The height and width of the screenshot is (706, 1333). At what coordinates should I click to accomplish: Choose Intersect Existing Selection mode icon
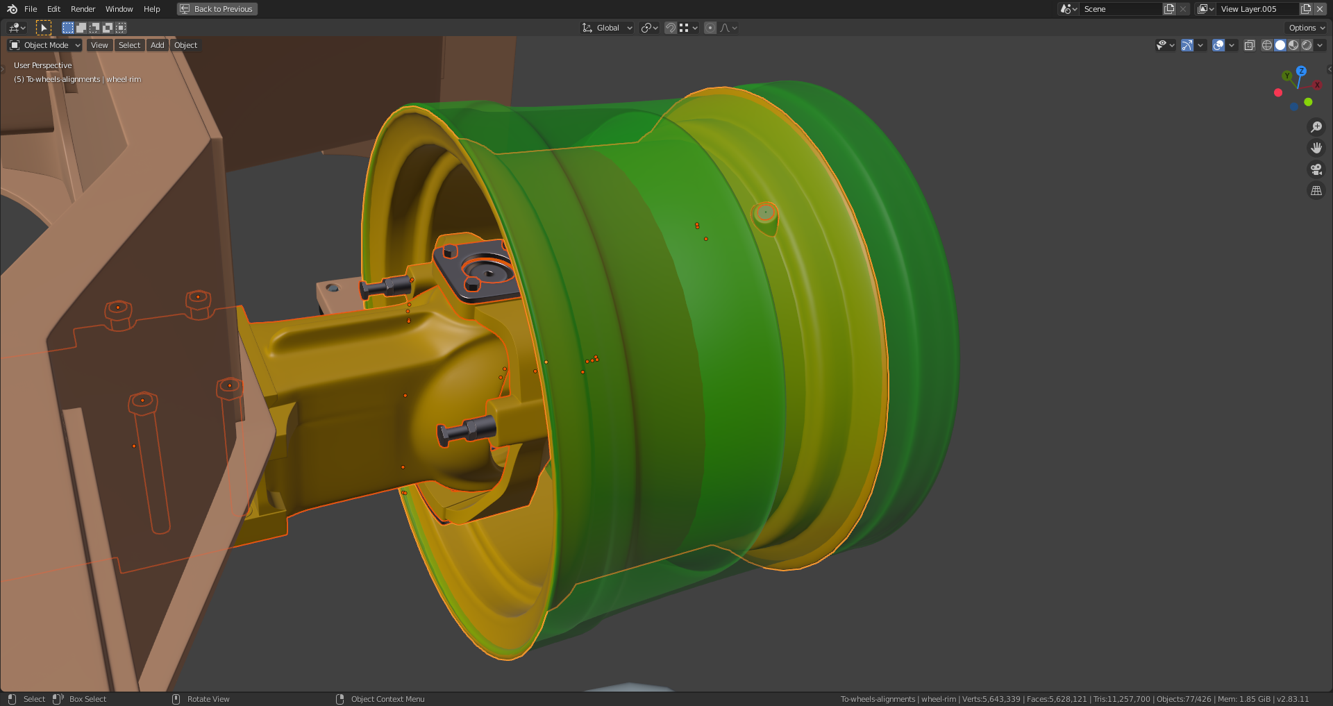point(121,28)
